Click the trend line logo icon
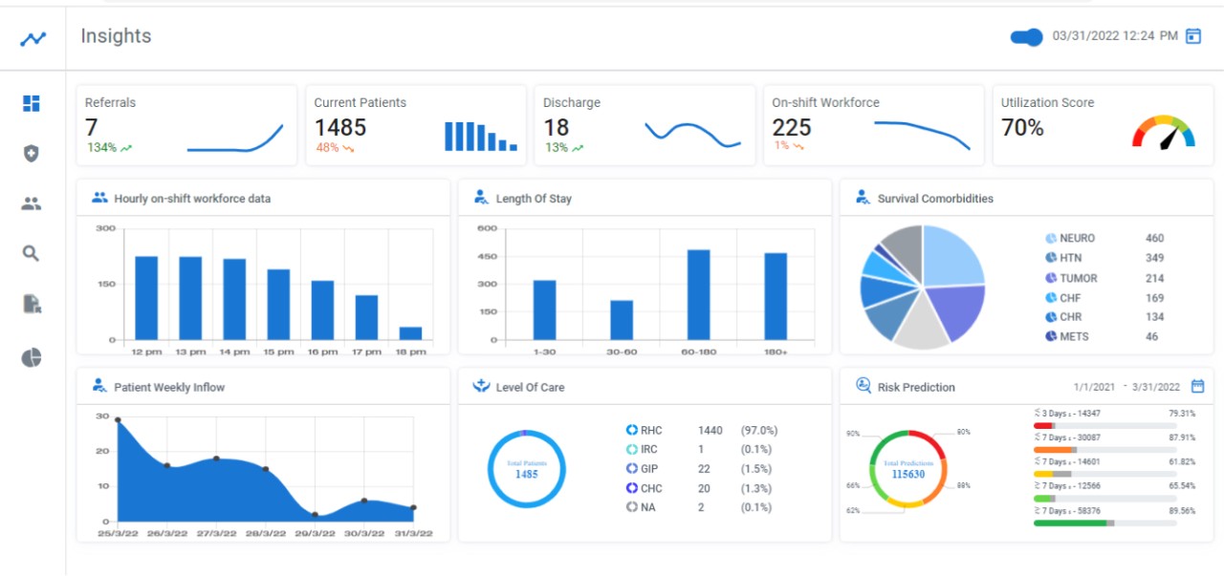The width and height of the screenshot is (1224, 576). 33,39
